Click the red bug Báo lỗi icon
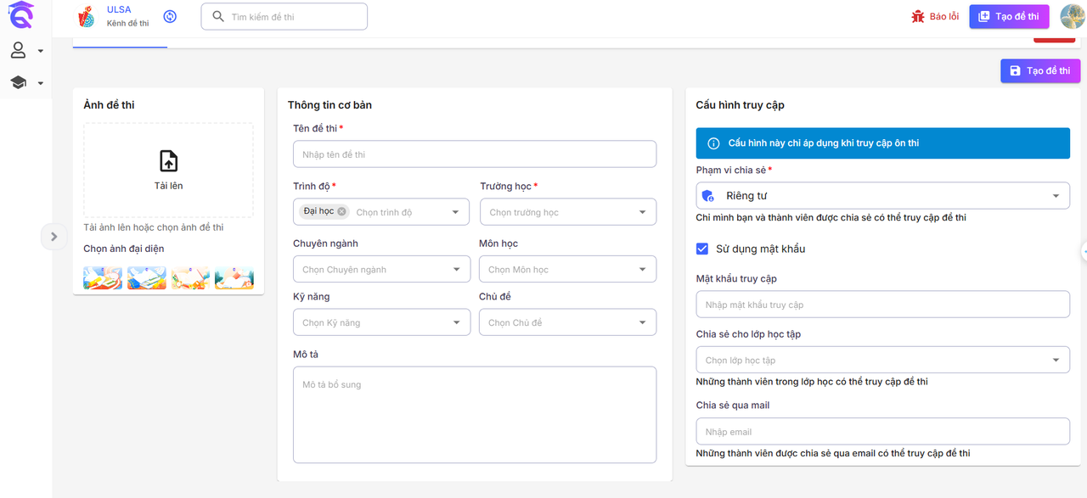Screen dimensions: 1087x498 [918, 16]
